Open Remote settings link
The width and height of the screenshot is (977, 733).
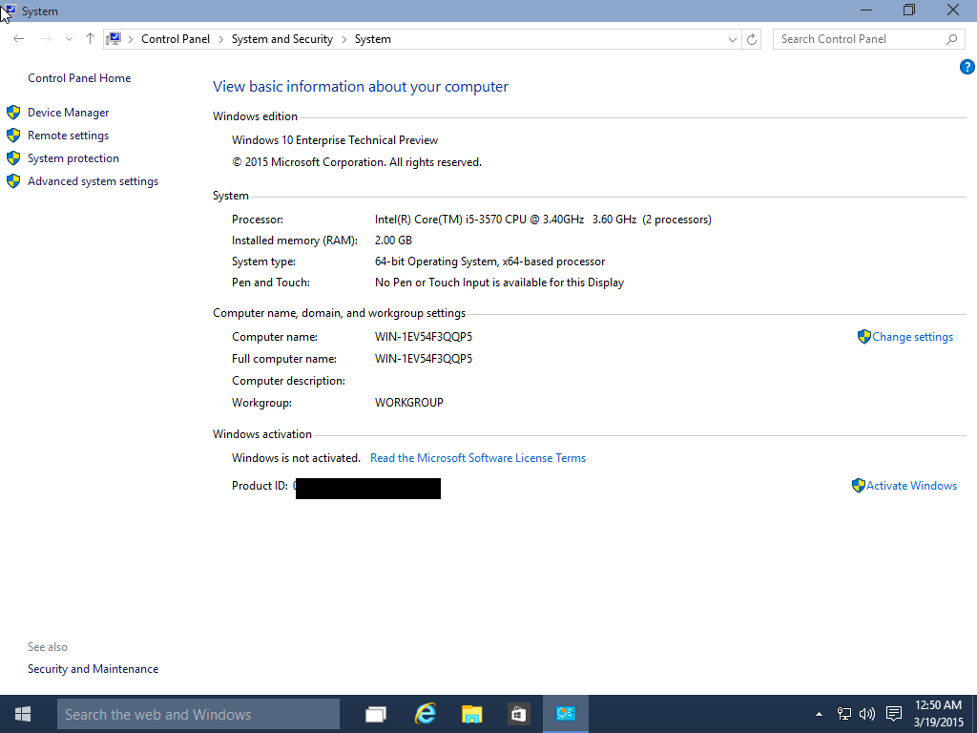[x=68, y=136]
